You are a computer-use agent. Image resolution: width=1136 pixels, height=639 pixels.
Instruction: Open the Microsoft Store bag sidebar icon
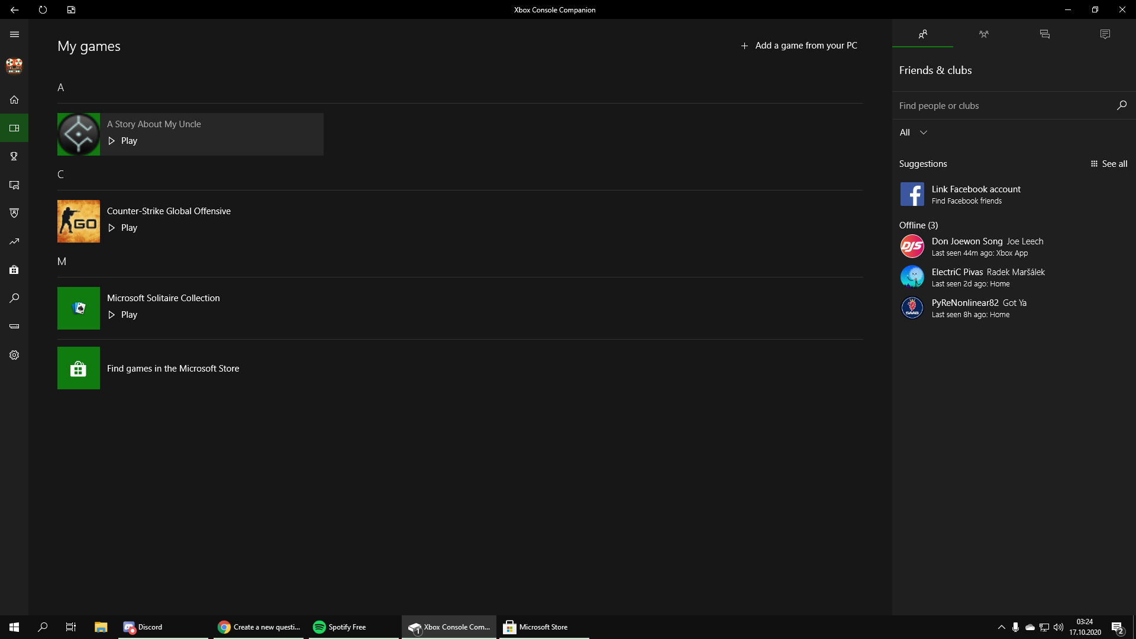pyautogui.click(x=14, y=270)
